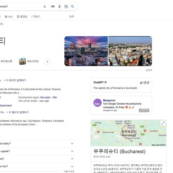Open the on-screen keyboard input tool
Image resolution: width=173 pixels, height=173 pixels.
[53, 7]
